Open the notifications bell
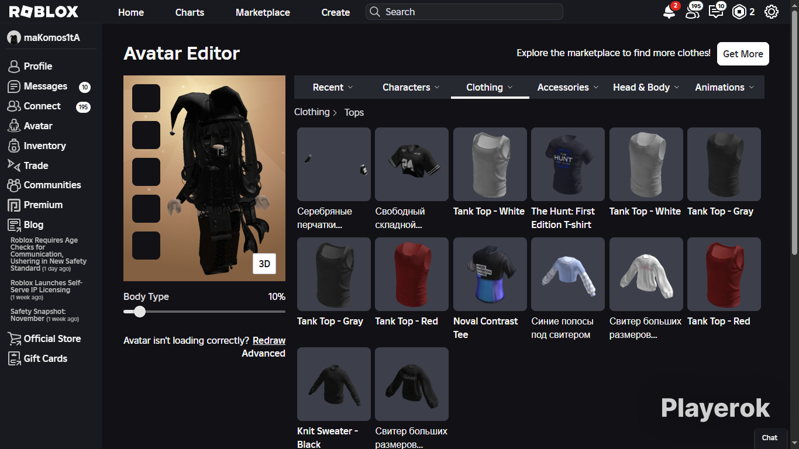The image size is (799, 449). (x=669, y=12)
